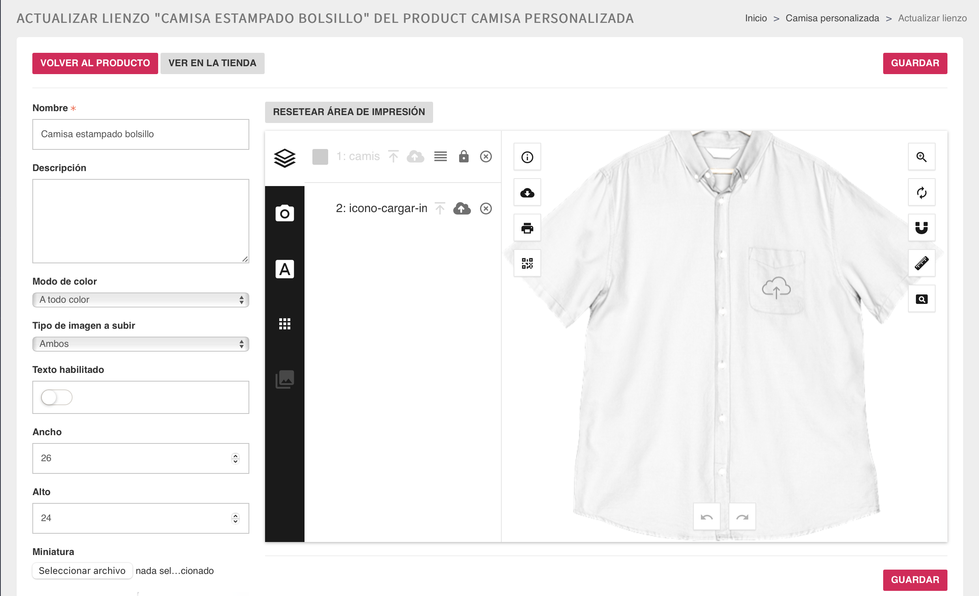Click the undo arrow
The image size is (979, 596).
[x=706, y=517]
